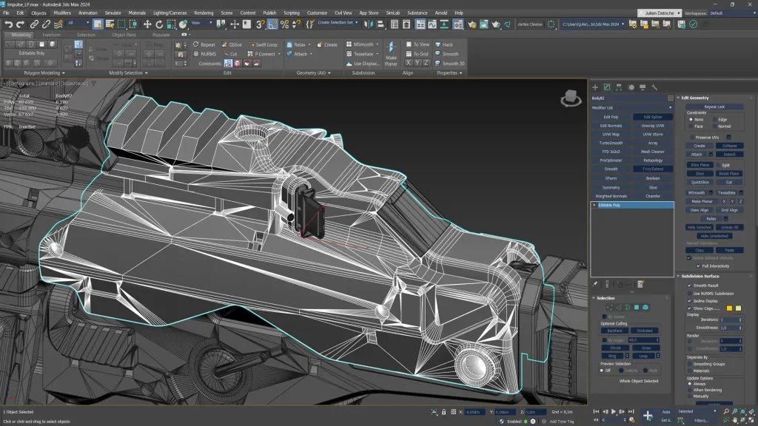Select the Move transform tool
Viewport: 758px width, 426px height.
147,24
